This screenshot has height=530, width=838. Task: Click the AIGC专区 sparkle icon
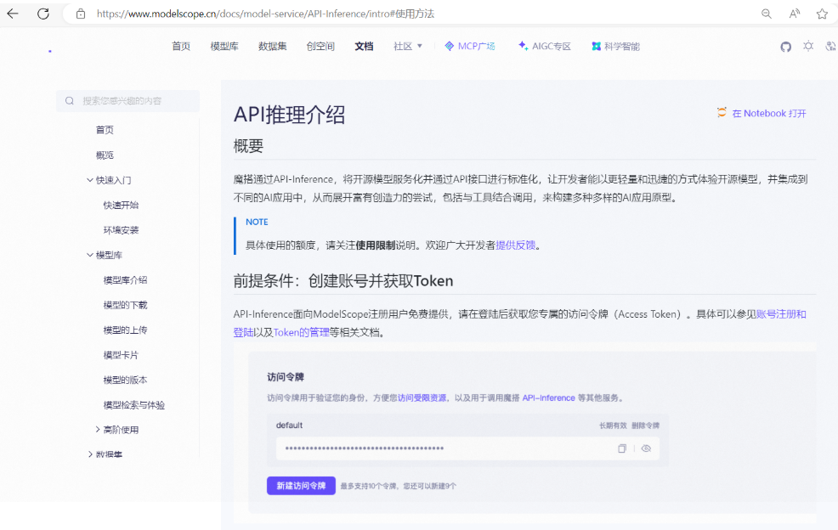(x=523, y=46)
